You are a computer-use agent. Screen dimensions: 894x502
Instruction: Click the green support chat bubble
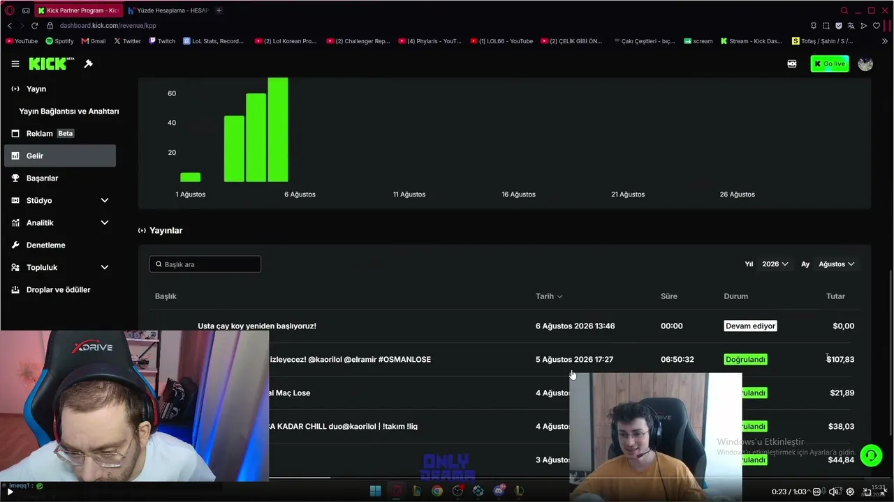click(871, 455)
